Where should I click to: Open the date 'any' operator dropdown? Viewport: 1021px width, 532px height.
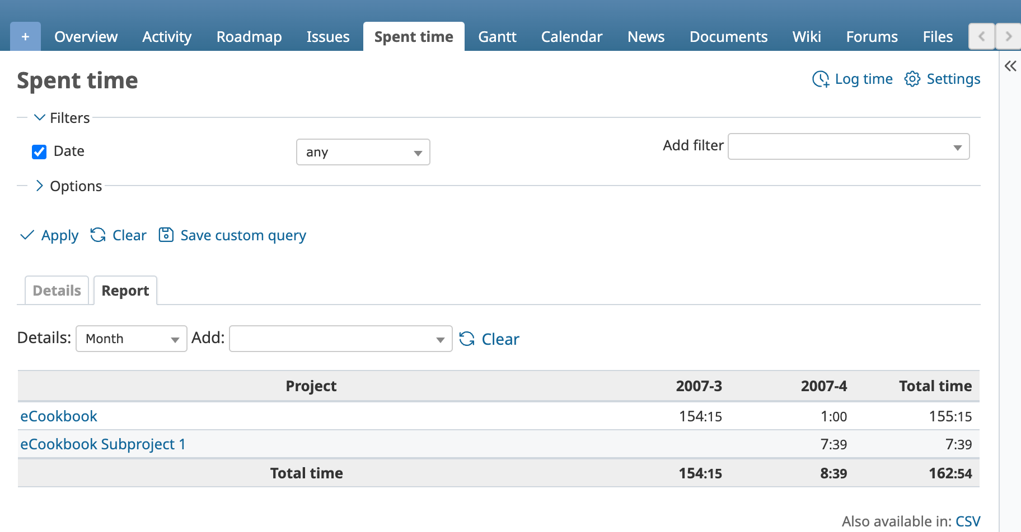[x=363, y=152]
